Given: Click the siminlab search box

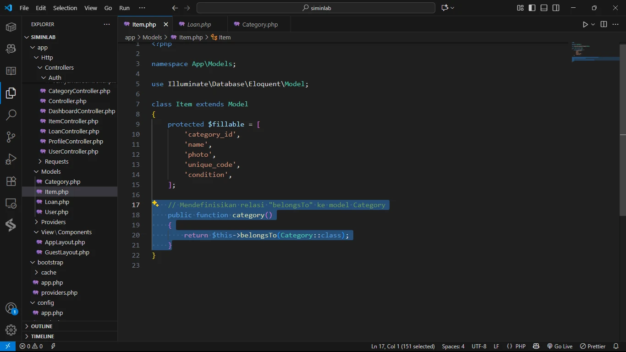Looking at the screenshot, I should [x=316, y=8].
